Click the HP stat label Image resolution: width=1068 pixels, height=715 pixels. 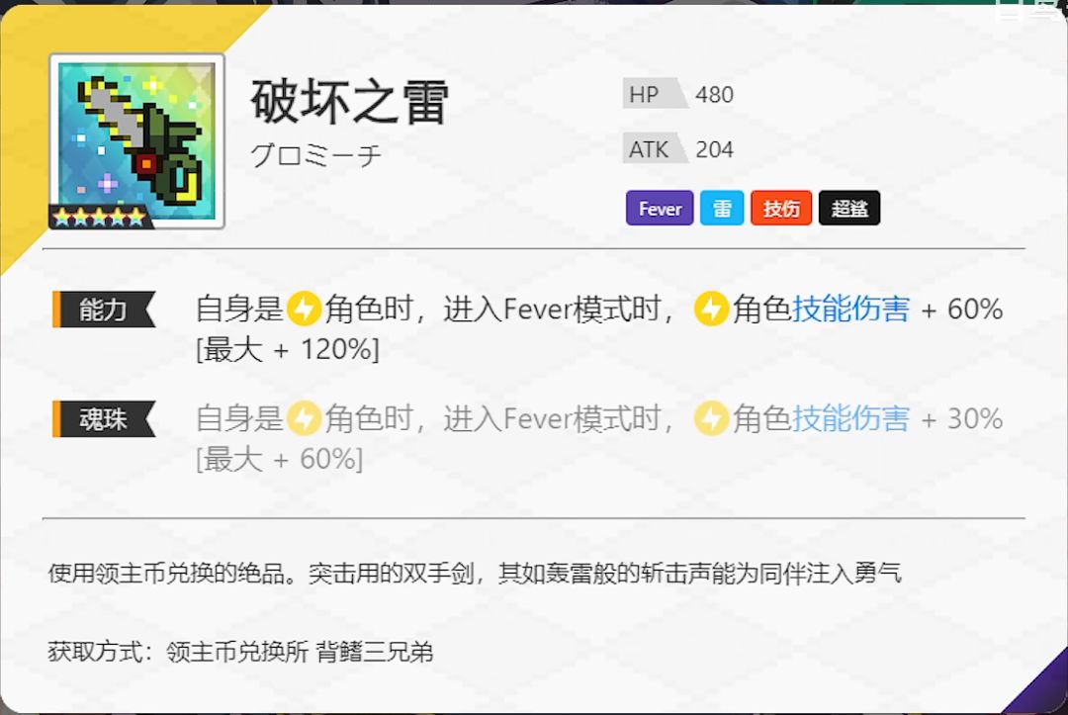tap(645, 94)
